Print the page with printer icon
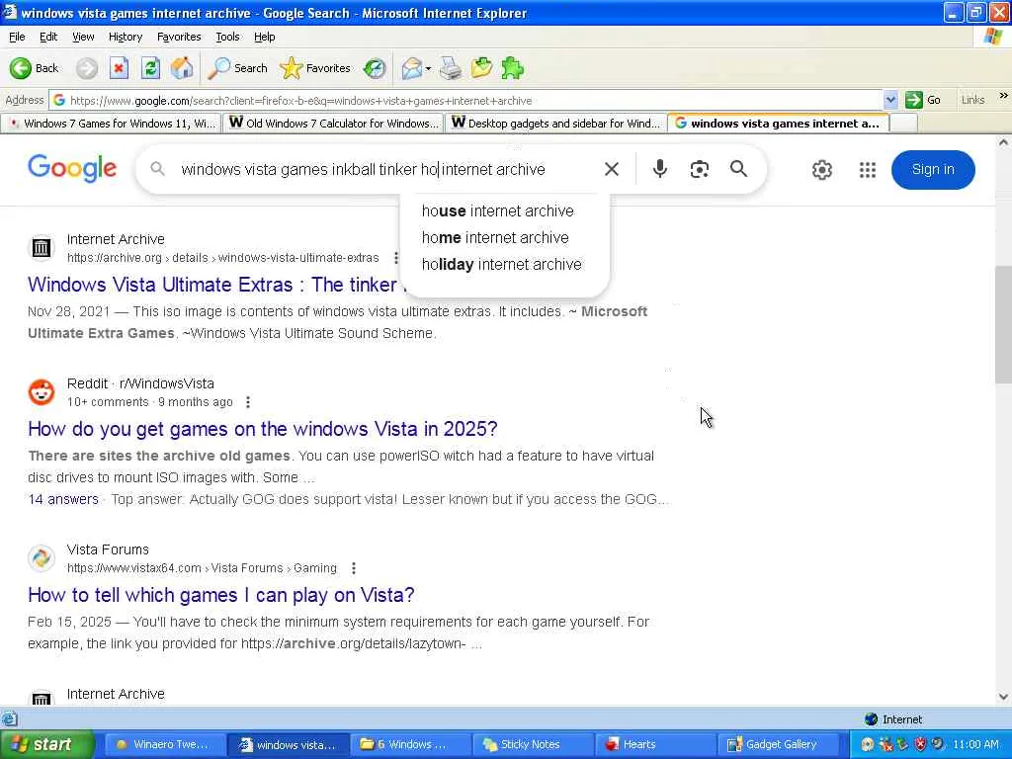The width and height of the screenshot is (1012, 759). click(x=451, y=68)
